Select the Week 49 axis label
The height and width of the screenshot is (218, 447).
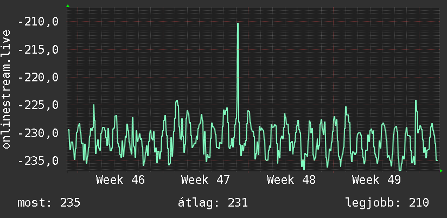pos(376,180)
